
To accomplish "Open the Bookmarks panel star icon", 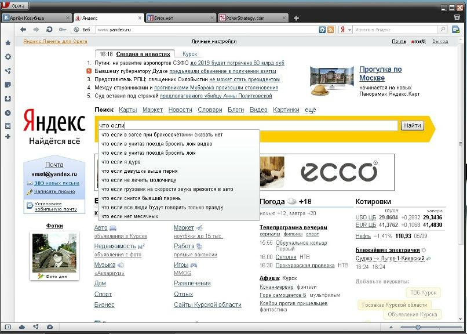I will 8,43.
